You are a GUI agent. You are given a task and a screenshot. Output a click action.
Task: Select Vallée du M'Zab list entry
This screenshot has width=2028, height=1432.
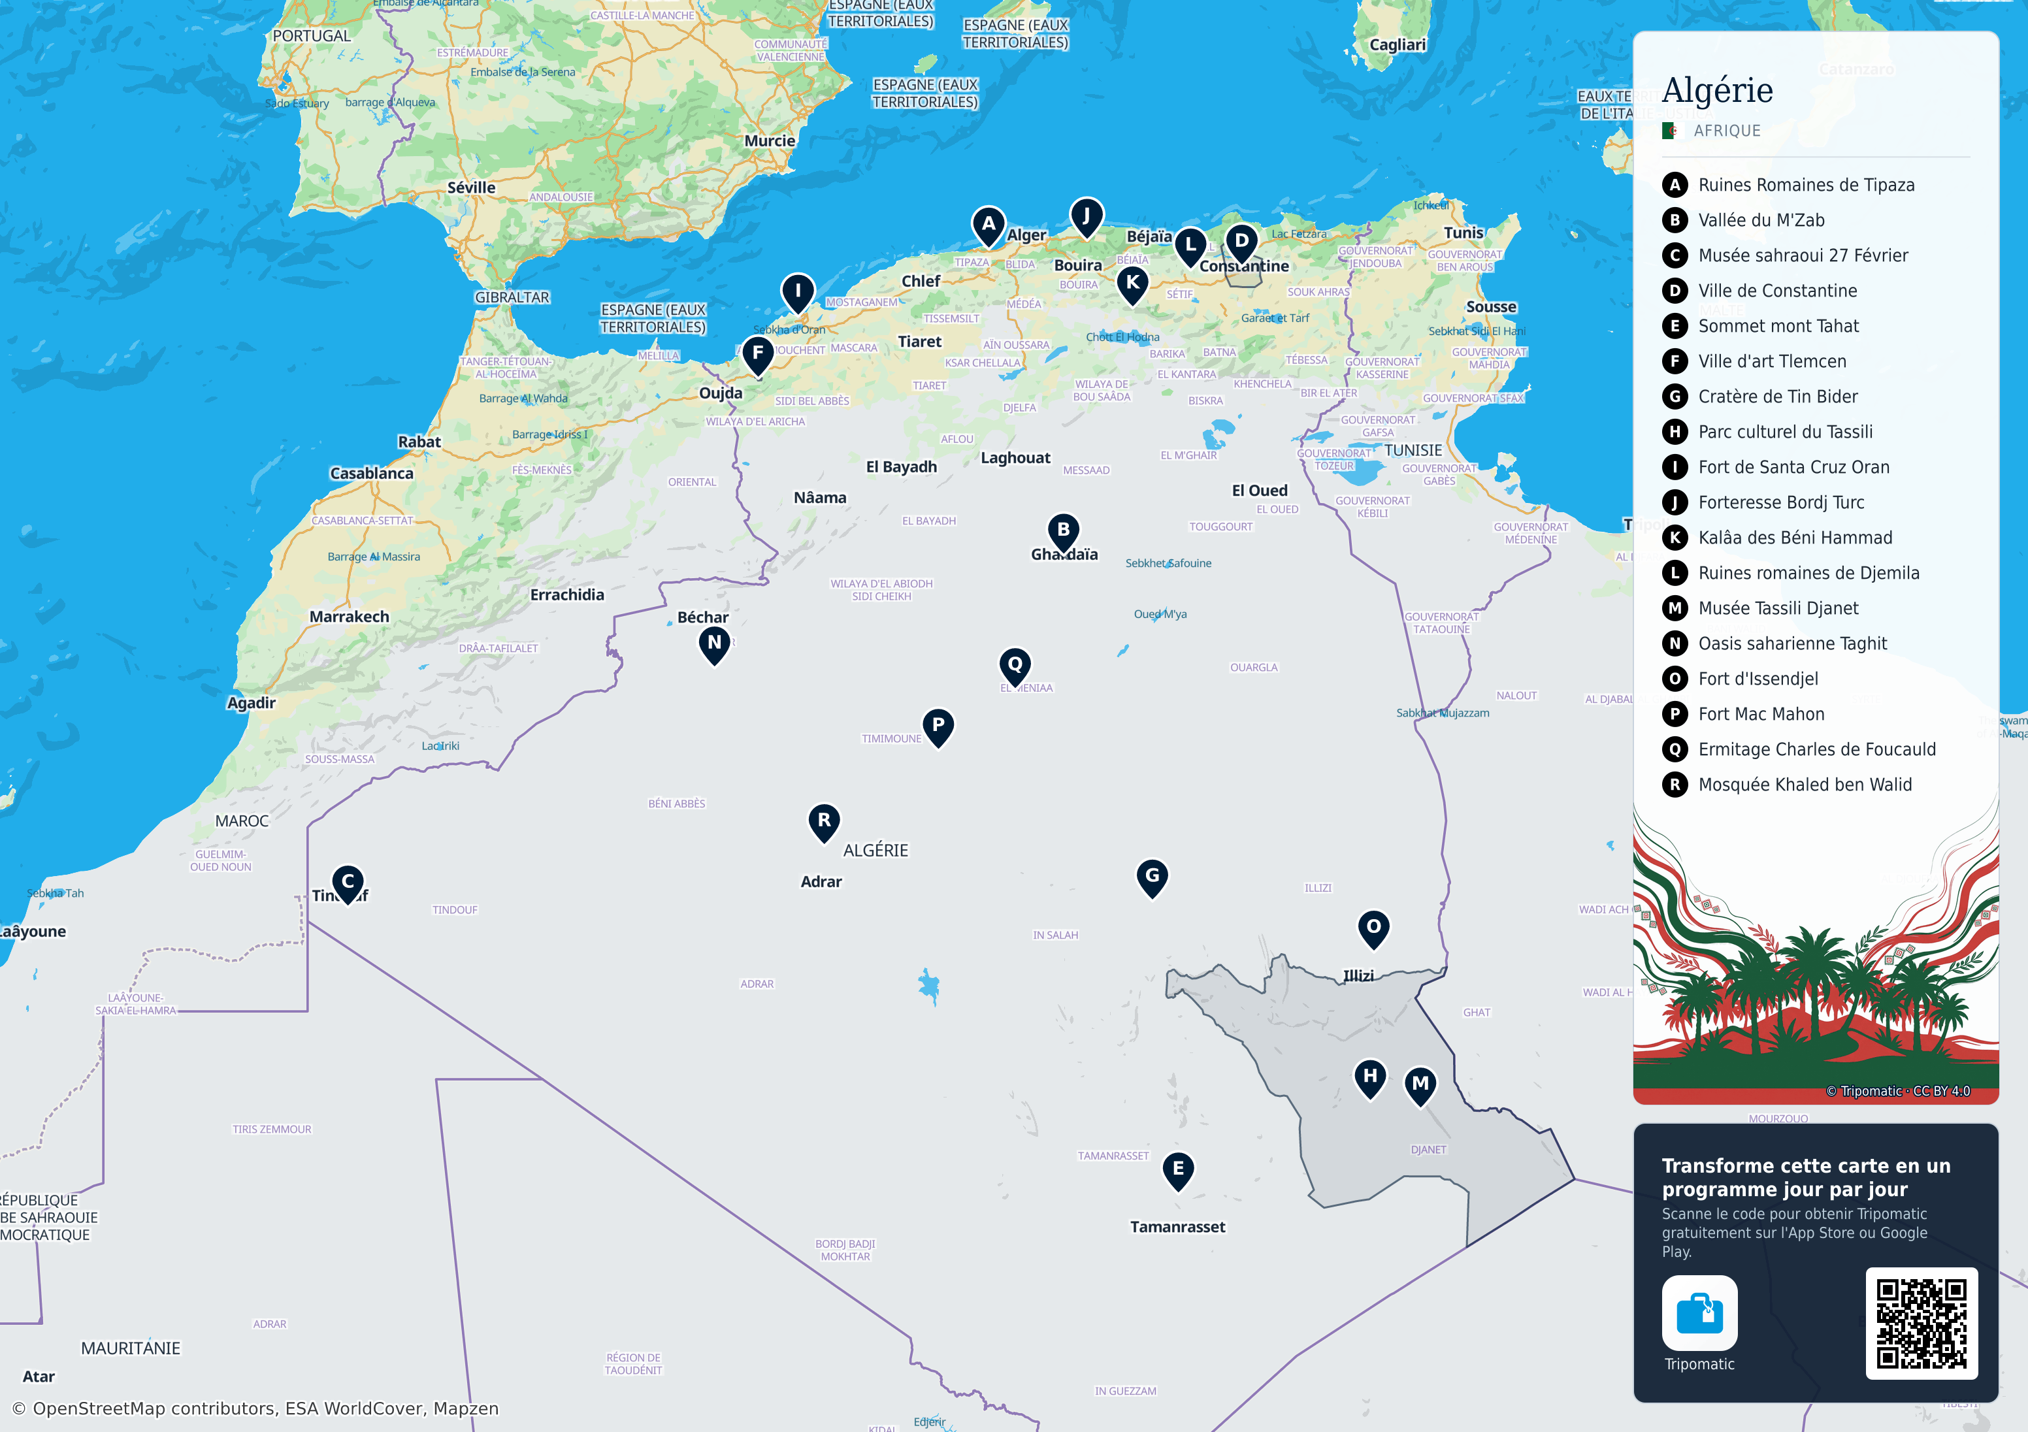[x=1744, y=220]
